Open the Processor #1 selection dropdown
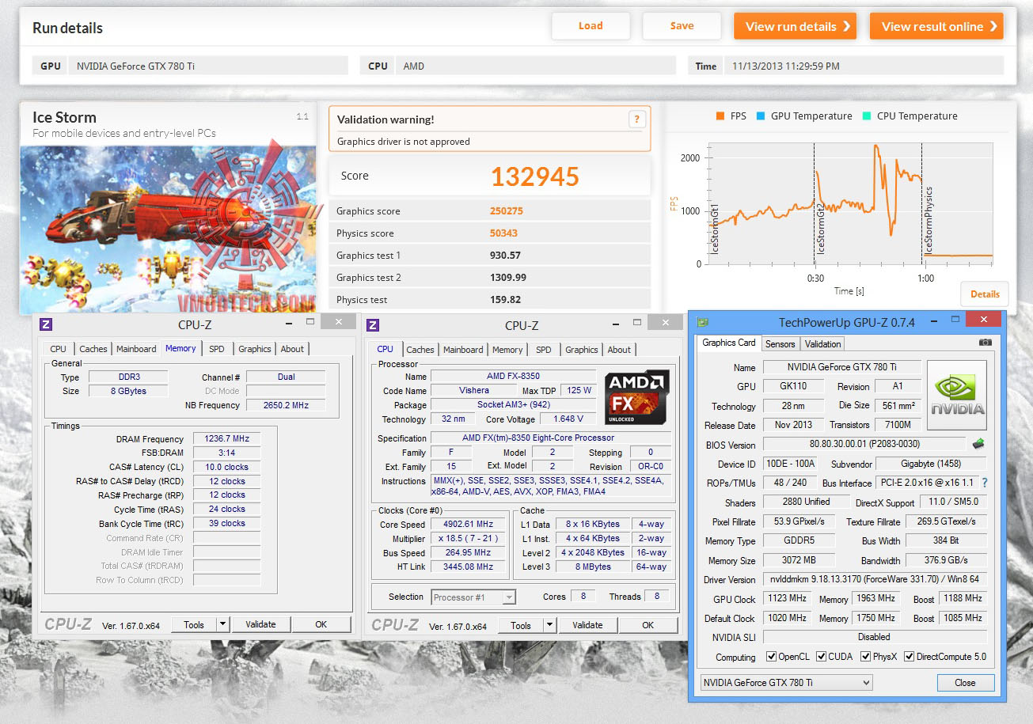1033x724 pixels. [474, 597]
